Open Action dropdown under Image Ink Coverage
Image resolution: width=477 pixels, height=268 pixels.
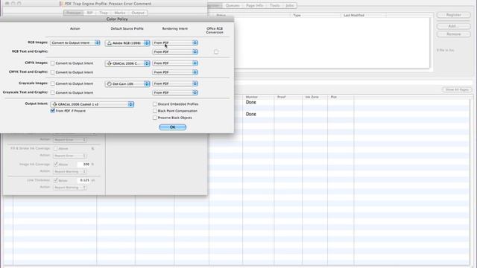[69, 172]
